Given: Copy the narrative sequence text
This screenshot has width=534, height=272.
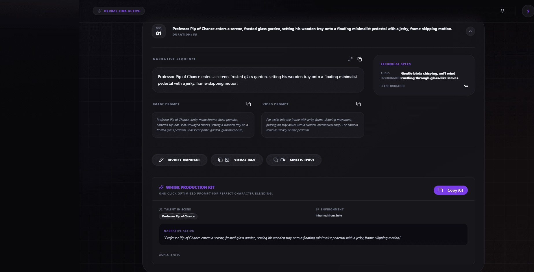Looking at the screenshot, I should pyautogui.click(x=360, y=59).
